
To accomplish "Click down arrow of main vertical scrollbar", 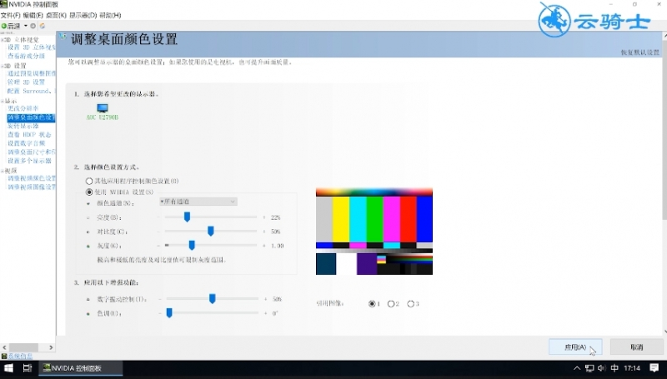I will 664,332.
